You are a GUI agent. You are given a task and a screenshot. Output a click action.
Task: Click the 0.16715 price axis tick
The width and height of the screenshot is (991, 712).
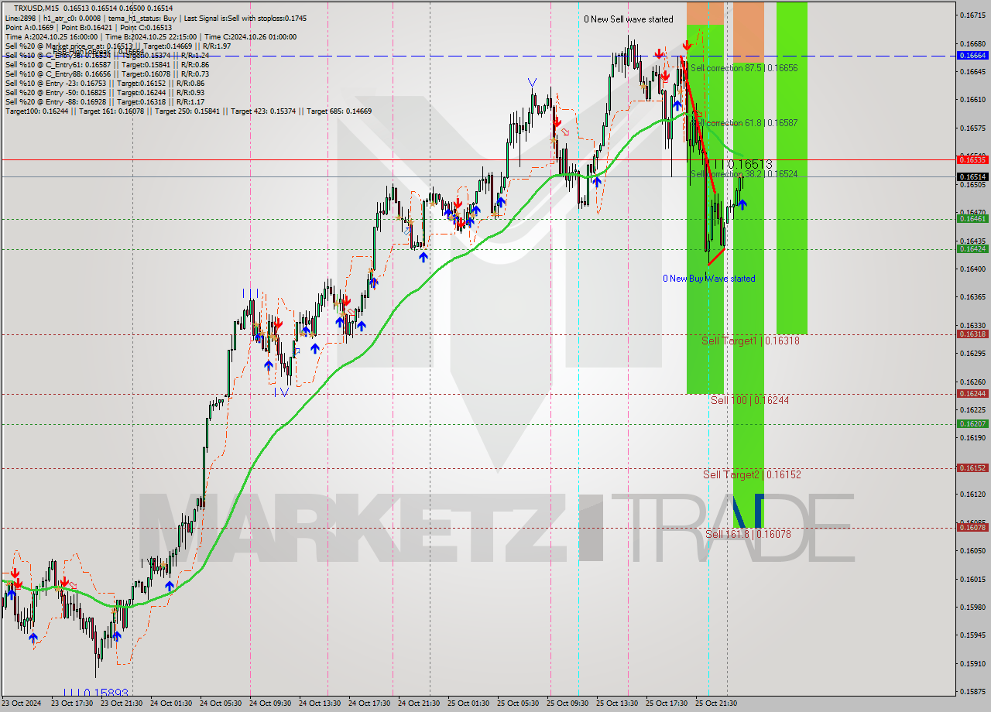pos(972,15)
